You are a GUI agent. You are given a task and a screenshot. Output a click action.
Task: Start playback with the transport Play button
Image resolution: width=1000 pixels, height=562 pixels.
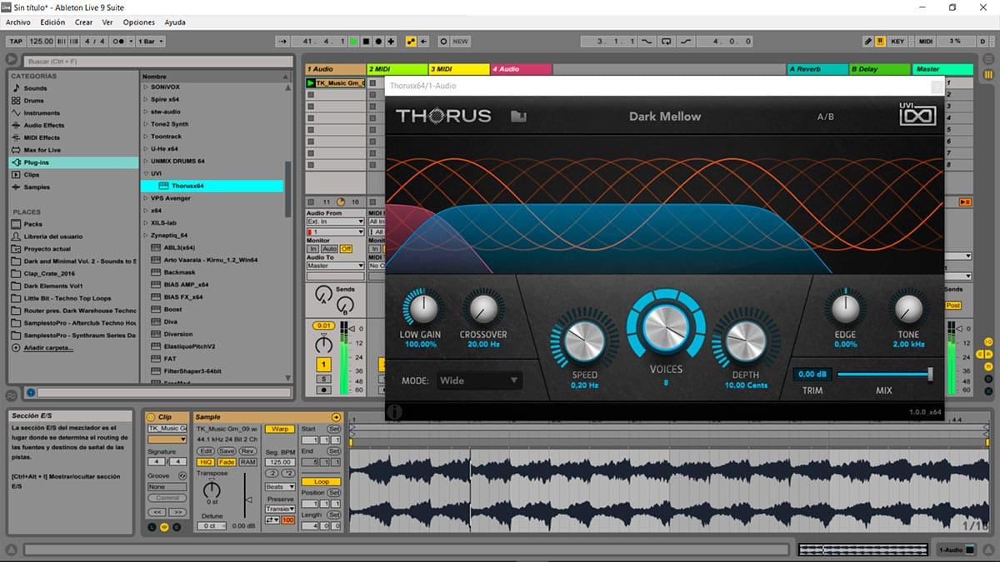[353, 41]
